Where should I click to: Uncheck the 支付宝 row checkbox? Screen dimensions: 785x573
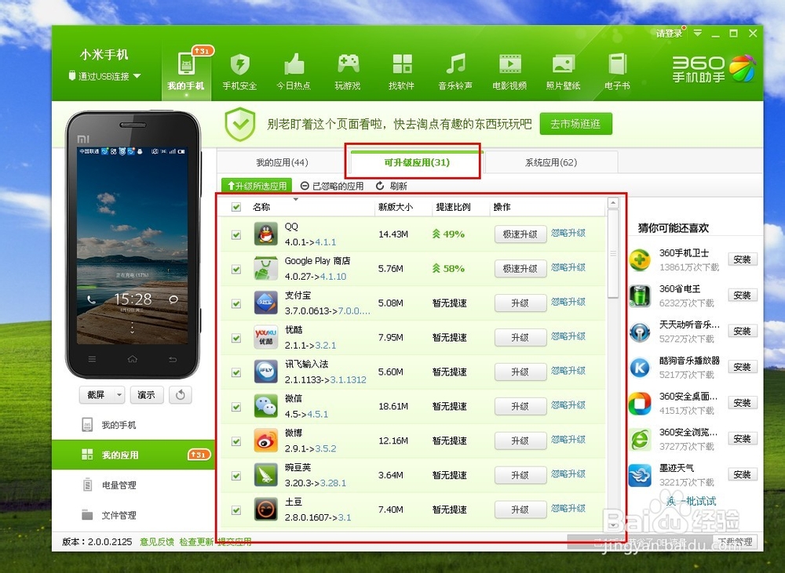pos(236,303)
